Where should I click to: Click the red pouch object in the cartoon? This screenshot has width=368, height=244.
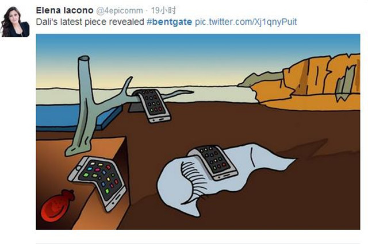pos(56,206)
